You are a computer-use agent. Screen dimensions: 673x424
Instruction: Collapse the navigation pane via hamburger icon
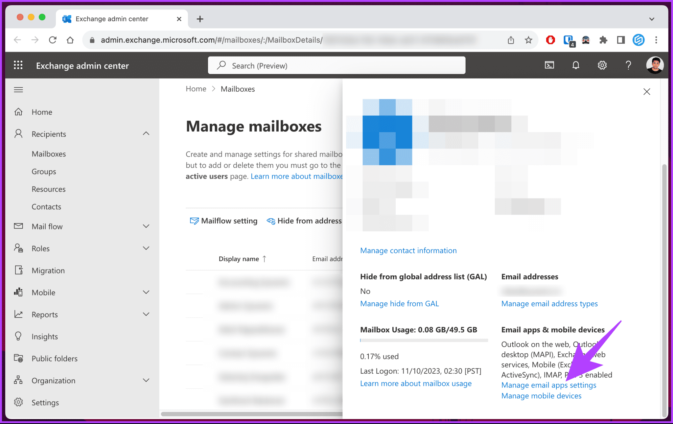18,89
